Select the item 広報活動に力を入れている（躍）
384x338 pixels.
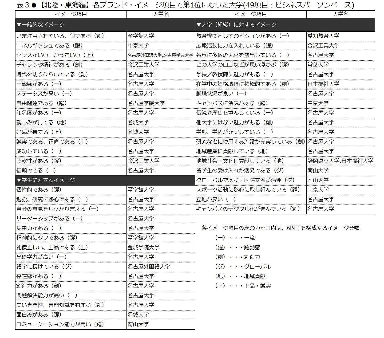(x=235, y=45)
